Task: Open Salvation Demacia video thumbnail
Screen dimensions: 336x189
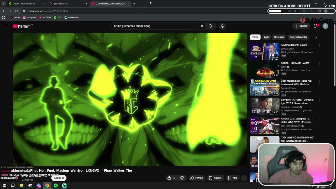Action: [265, 106]
